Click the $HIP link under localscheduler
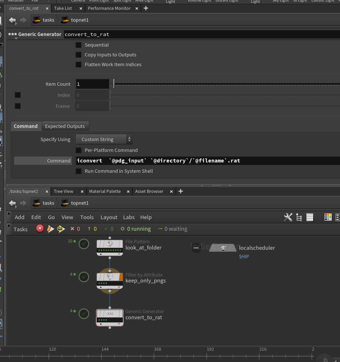 (x=244, y=257)
